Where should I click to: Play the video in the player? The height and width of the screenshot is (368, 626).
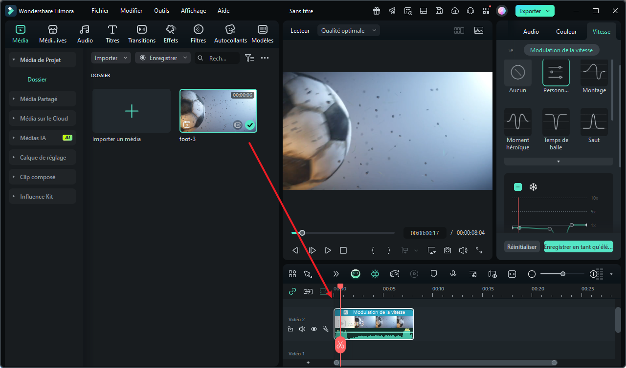[328, 250]
